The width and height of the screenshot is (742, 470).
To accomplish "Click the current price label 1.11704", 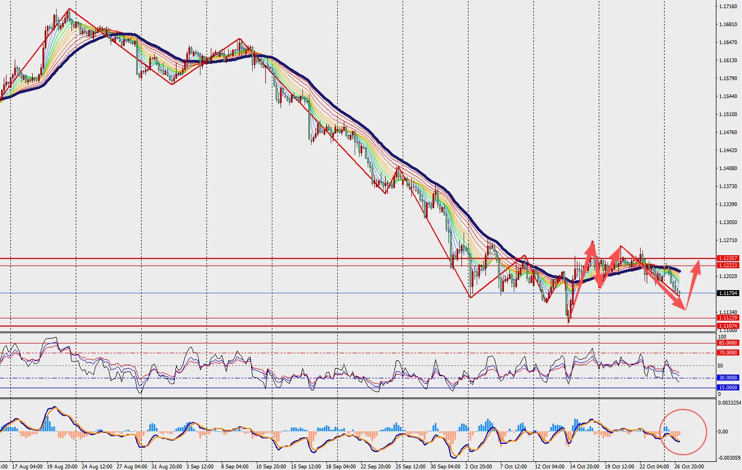I will point(728,293).
